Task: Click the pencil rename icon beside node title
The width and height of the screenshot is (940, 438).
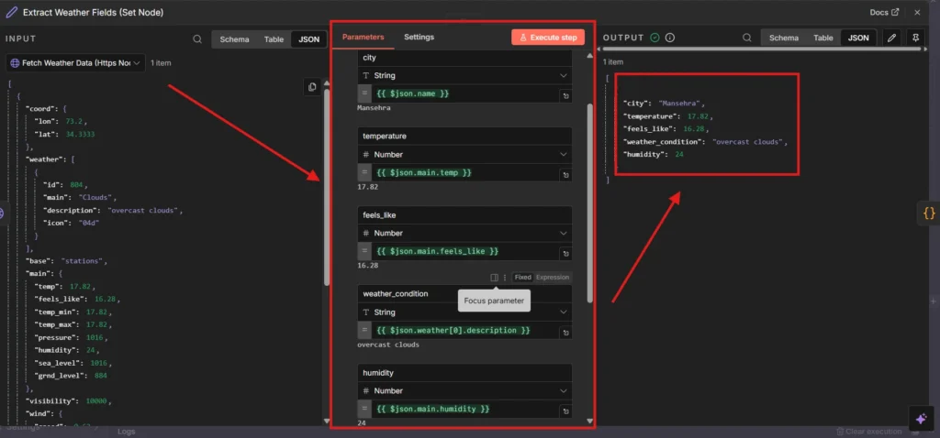Action: 11,12
